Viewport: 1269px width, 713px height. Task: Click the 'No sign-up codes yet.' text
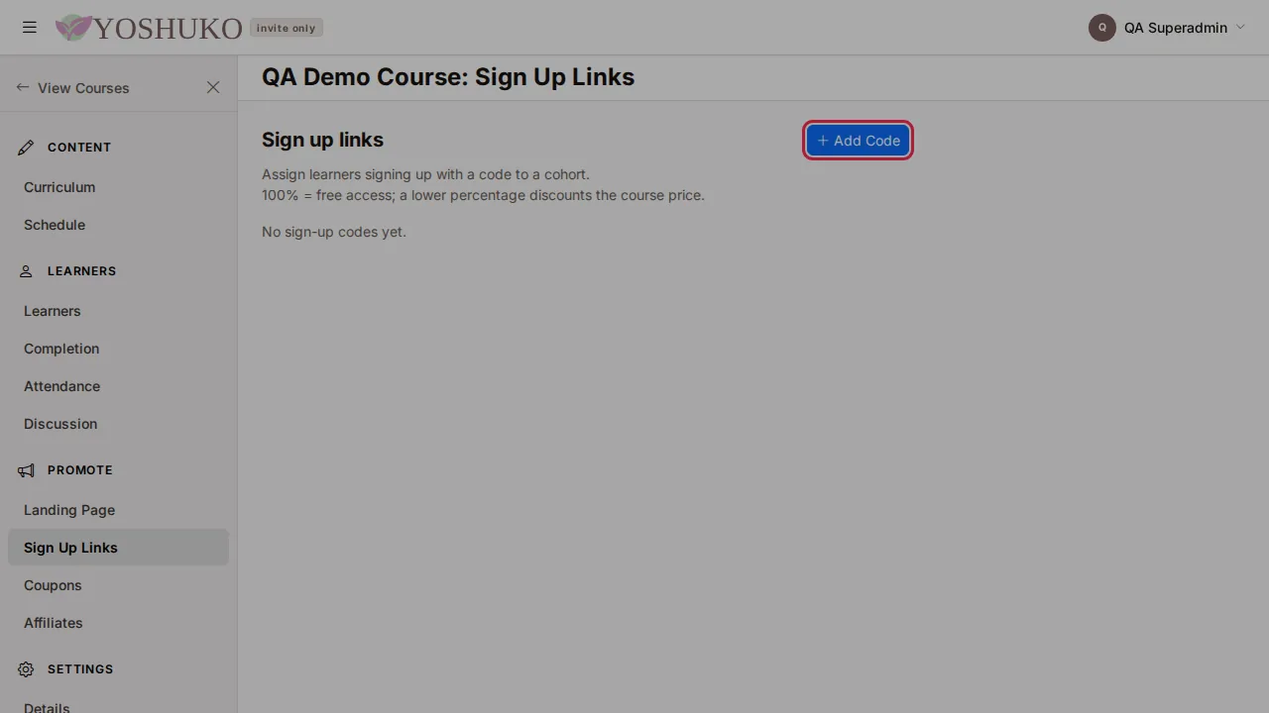pyautogui.click(x=334, y=232)
